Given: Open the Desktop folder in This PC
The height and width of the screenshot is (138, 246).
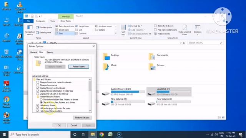Looking at the screenshot, I should (111, 57).
